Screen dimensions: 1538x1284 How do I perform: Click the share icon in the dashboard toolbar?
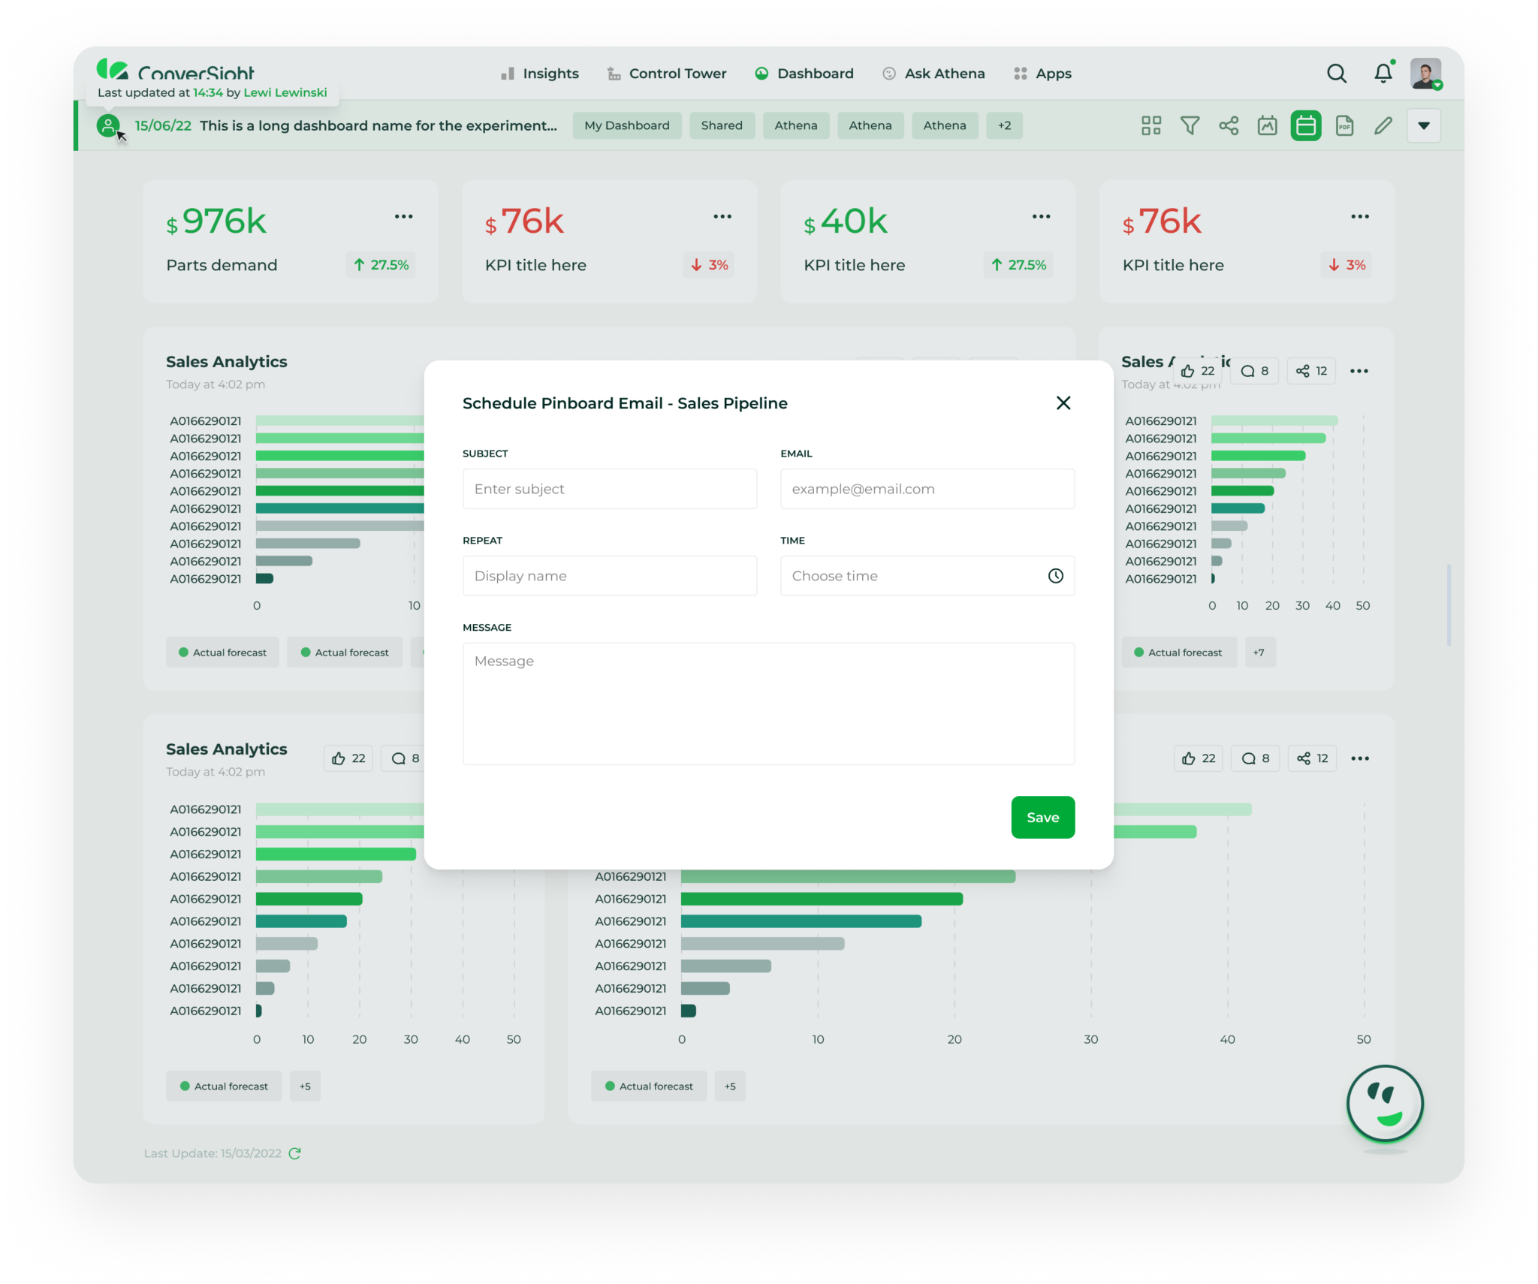click(1229, 125)
